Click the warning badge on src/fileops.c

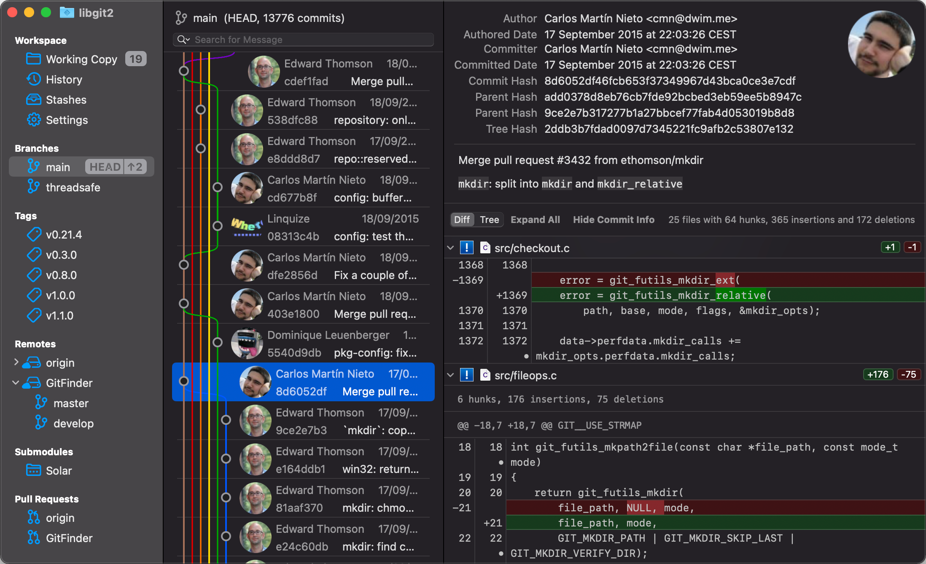(x=466, y=375)
